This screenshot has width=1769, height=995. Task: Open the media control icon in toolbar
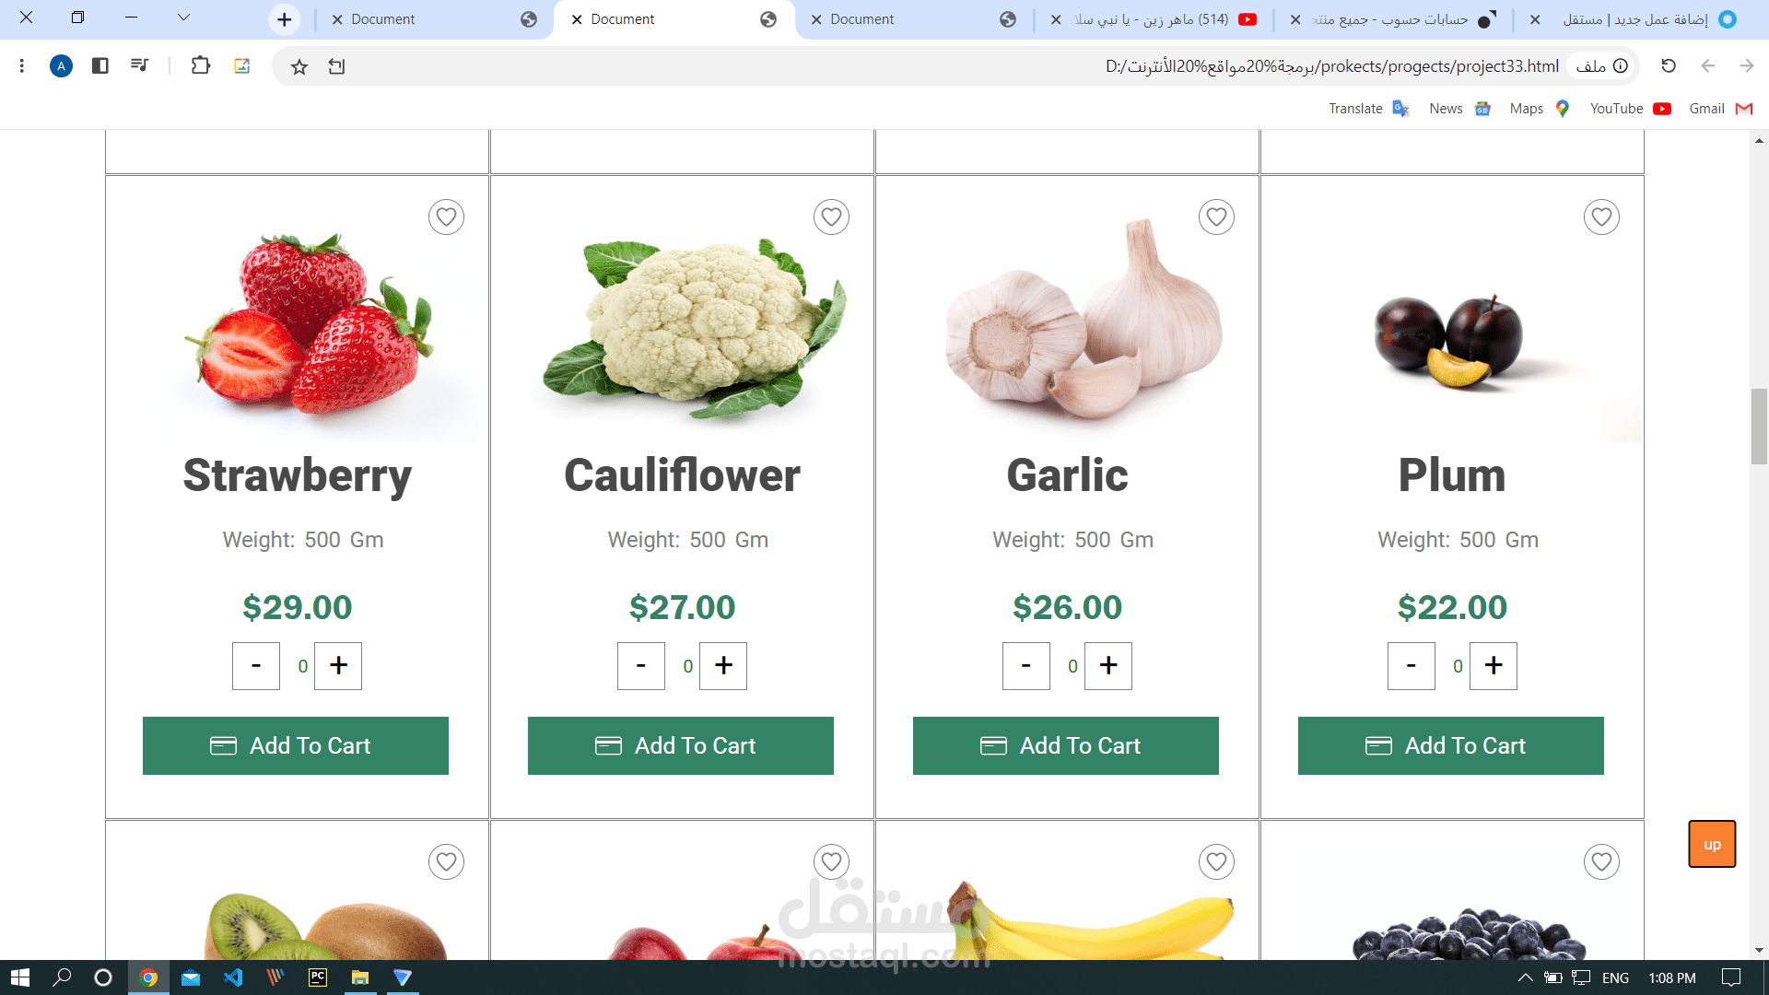click(x=139, y=65)
